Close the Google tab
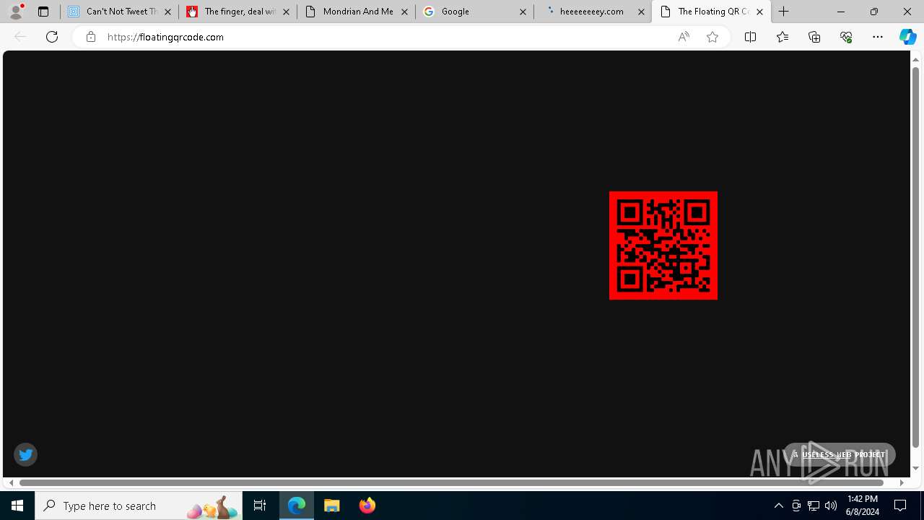Image resolution: width=924 pixels, height=520 pixels. click(x=523, y=12)
